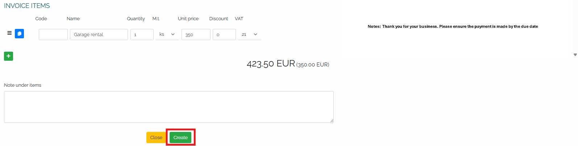Duplicate the Garage rental item with the blue copy icon
Viewport: 578px width, 146px height.
pyautogui.click(x=20, y=34)
